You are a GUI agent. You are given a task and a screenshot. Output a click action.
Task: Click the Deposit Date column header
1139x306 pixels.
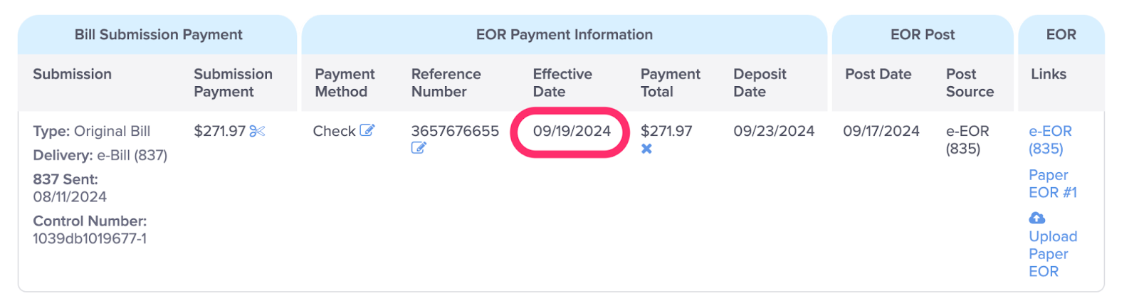(760, 83)
